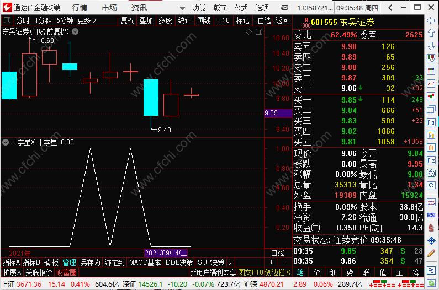Zoom in chart with the + button

point(271,262)
